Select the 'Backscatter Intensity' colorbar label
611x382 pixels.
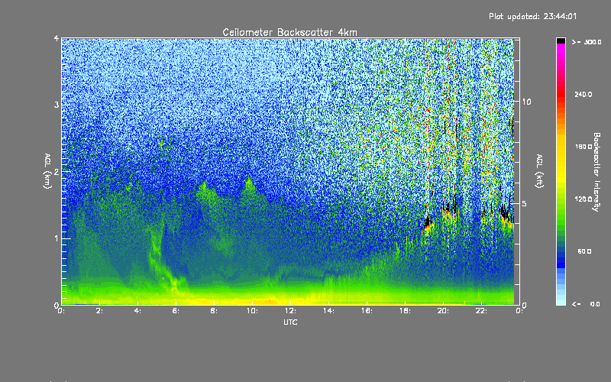pyautogui.click(x=596, y=172)
